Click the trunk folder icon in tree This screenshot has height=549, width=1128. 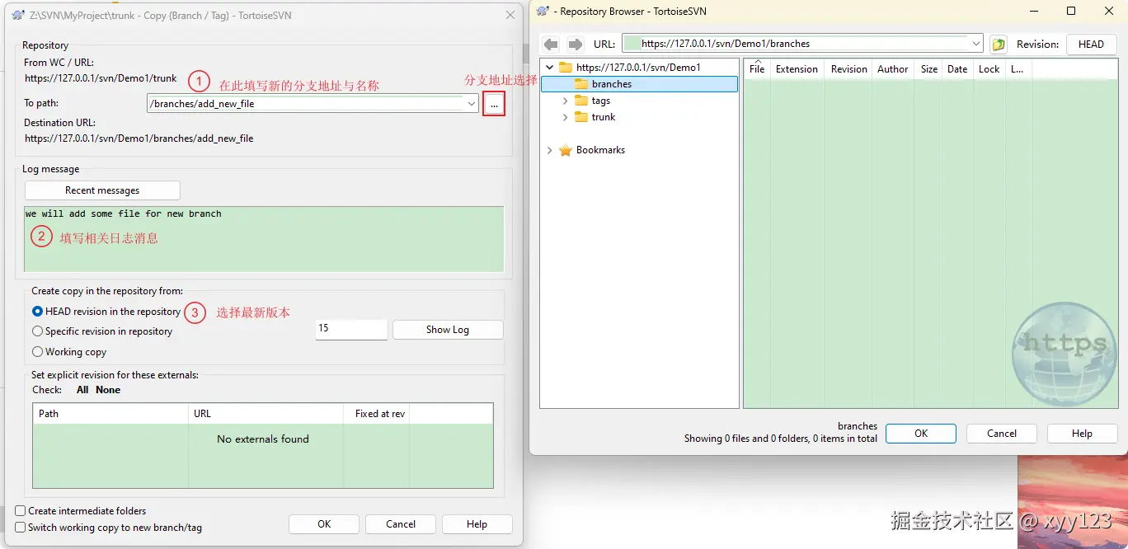coord(581,117)
